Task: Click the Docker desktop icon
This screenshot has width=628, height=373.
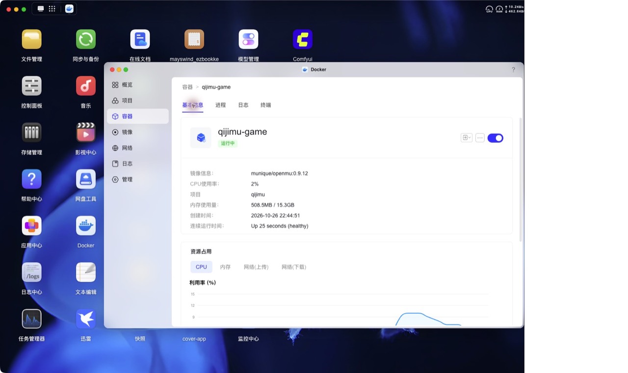Action: [x=86, y=225]
